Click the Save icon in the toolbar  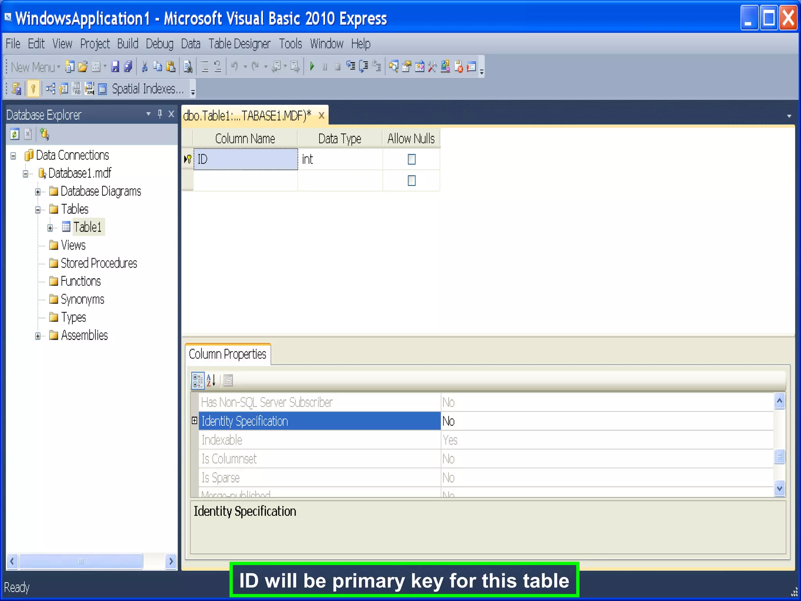point(115,67)
